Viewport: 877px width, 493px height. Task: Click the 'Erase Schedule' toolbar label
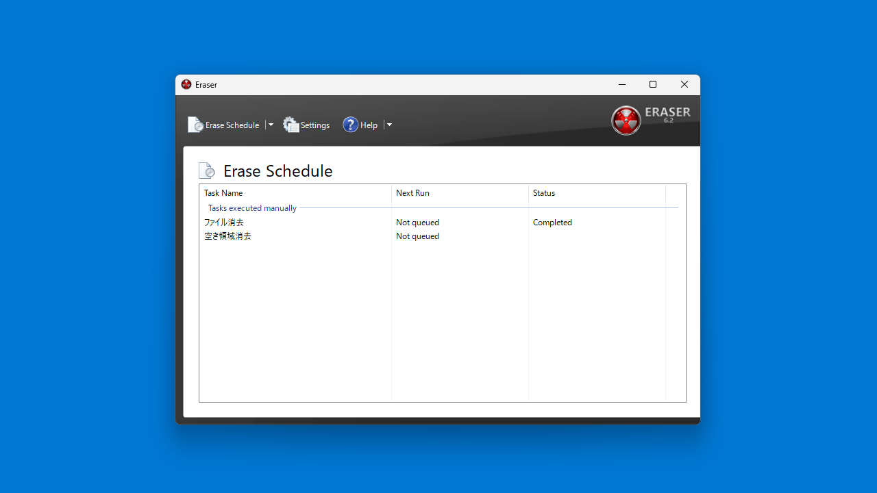click(x=232, y=125)
